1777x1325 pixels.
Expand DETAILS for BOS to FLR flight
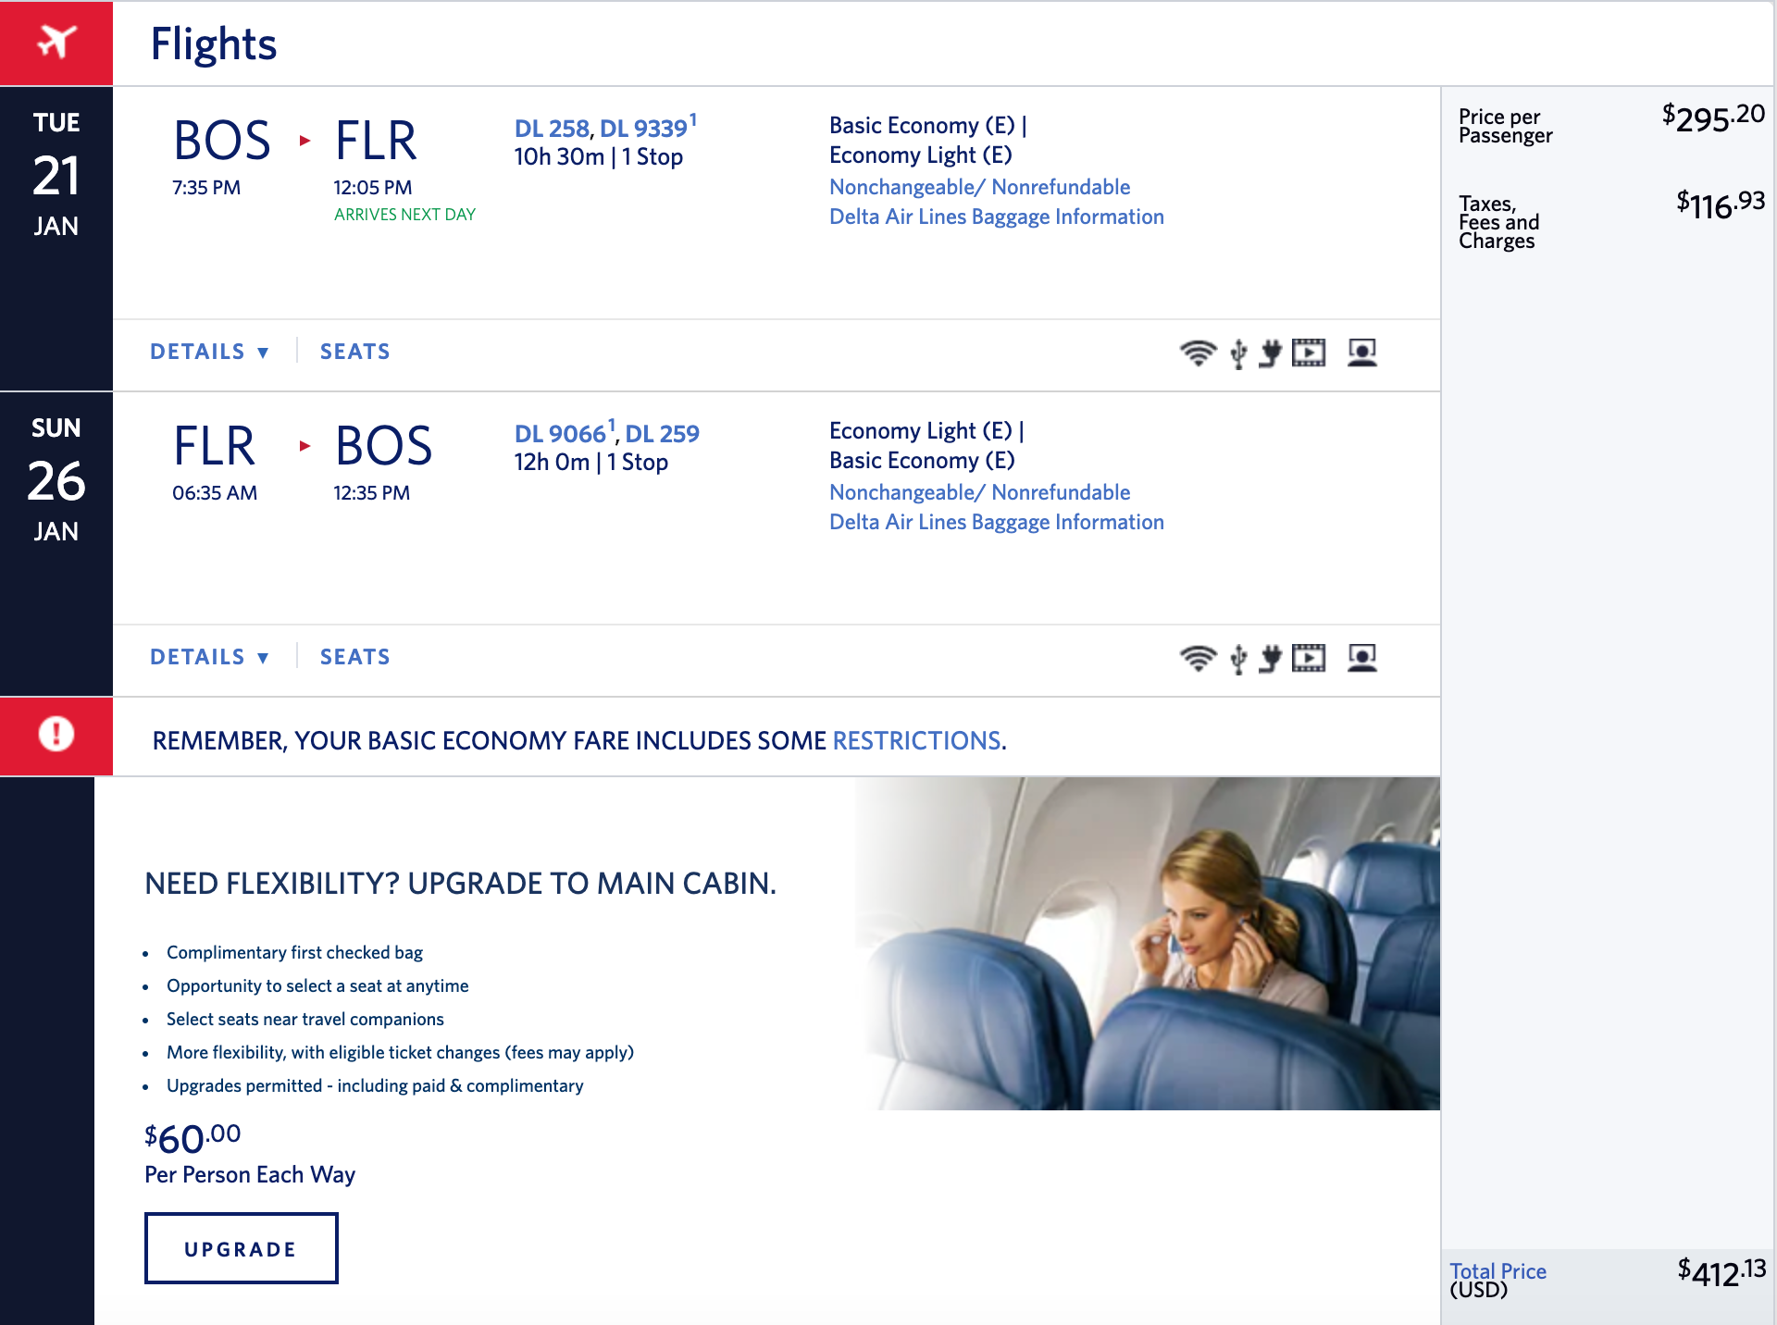tap(210, 352)
